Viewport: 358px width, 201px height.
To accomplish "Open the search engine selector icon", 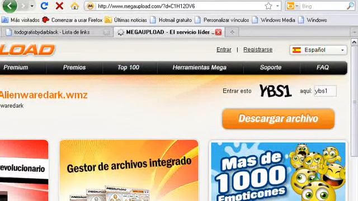I will [x=293, y=6].
